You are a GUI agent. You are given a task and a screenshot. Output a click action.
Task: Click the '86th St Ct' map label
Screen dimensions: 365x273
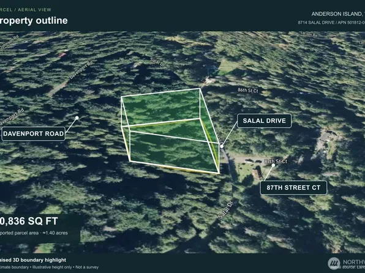(248, 91)
